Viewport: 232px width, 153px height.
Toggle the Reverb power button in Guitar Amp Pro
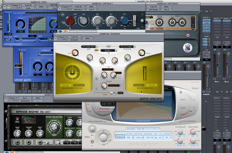click(x=97, y=88)
